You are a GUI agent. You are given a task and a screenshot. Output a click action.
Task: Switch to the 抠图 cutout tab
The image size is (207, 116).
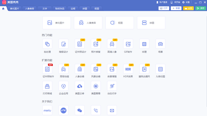(x=96, y=9)
